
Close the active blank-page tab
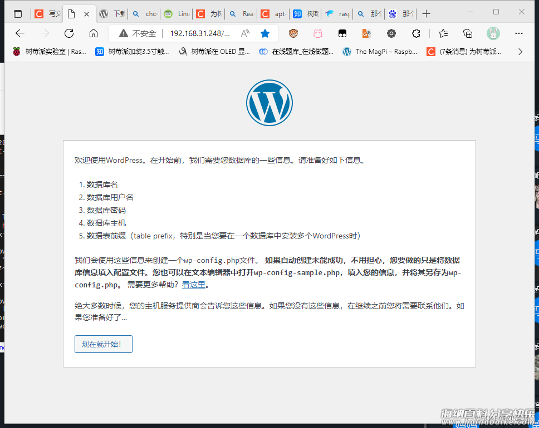[x=87, y=14]
